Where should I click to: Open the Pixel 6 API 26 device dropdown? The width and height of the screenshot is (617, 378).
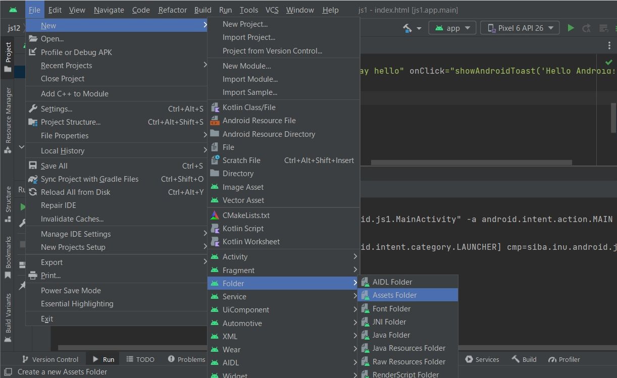pos(520,28)
